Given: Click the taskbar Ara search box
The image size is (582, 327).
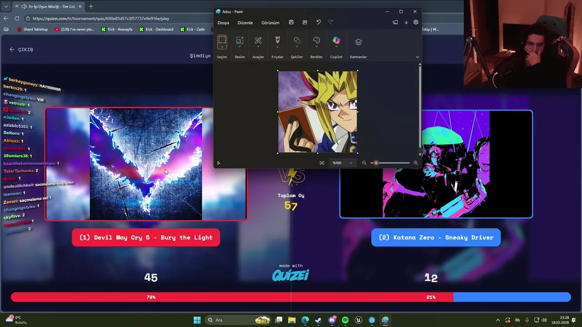Looking at the screenshot, I should click(x=238, y=320).
